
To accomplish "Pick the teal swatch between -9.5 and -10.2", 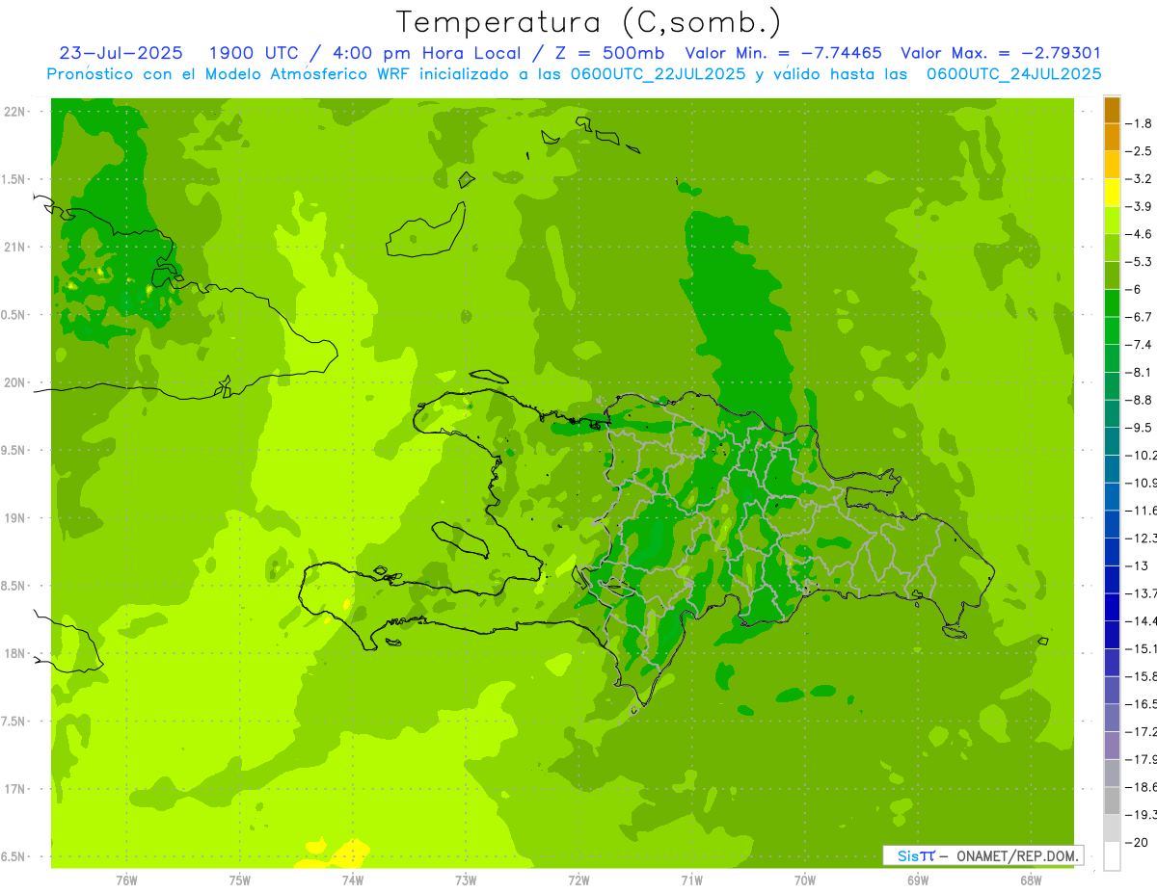I will (x=1112, y=441).
